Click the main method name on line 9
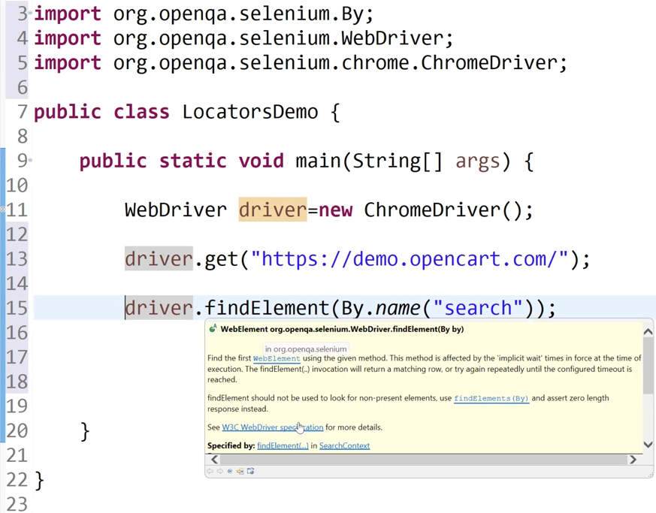The width and height of the screenshot is (656, 513). 318,161
